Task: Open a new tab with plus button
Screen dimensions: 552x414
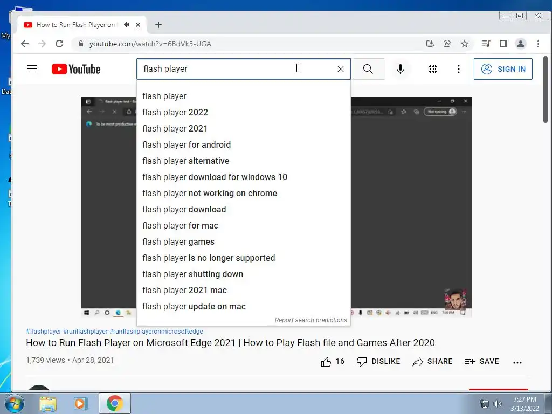Action: [x=158, y=25]
